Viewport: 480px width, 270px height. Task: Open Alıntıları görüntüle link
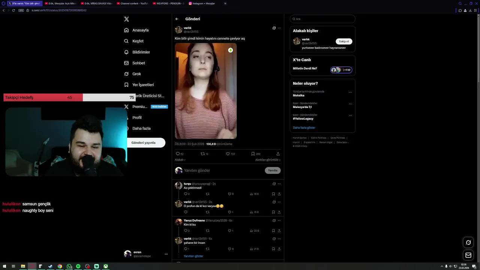coord(268,160)
